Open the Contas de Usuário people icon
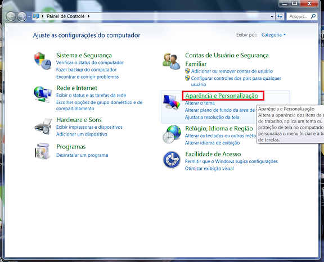The width and height of the screenshot is (324, 262). tap(172, 61)
